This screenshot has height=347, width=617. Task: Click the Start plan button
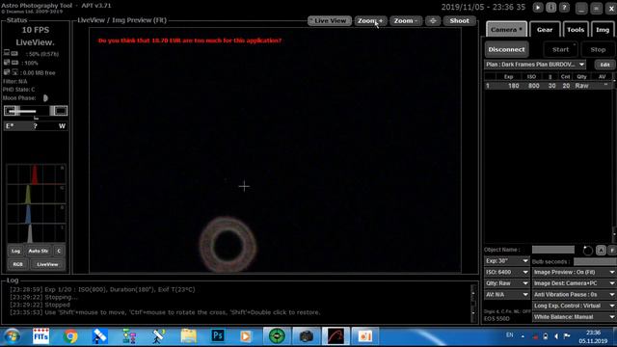pyautogui.click(x=560, y=49)
